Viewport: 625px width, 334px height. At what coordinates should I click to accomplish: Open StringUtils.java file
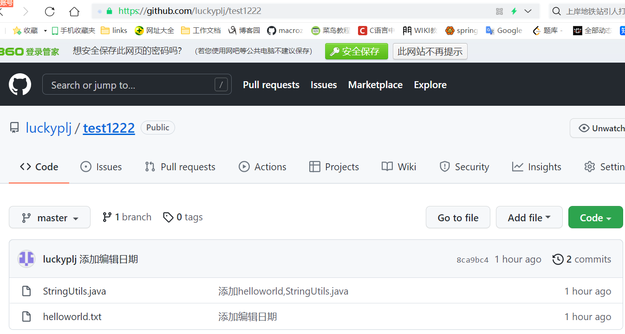[x=74, y=291]
